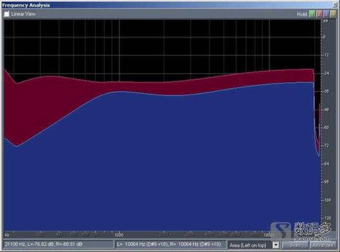The image size is (340, 252).
Task: Toggle the yellow Hold 4 button
Action: (333, 14)
